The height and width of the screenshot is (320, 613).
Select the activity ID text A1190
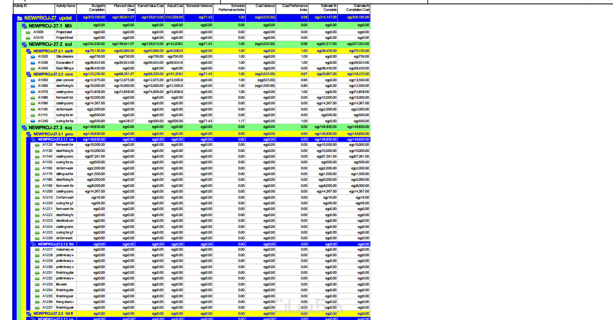[x=48, y=186]
